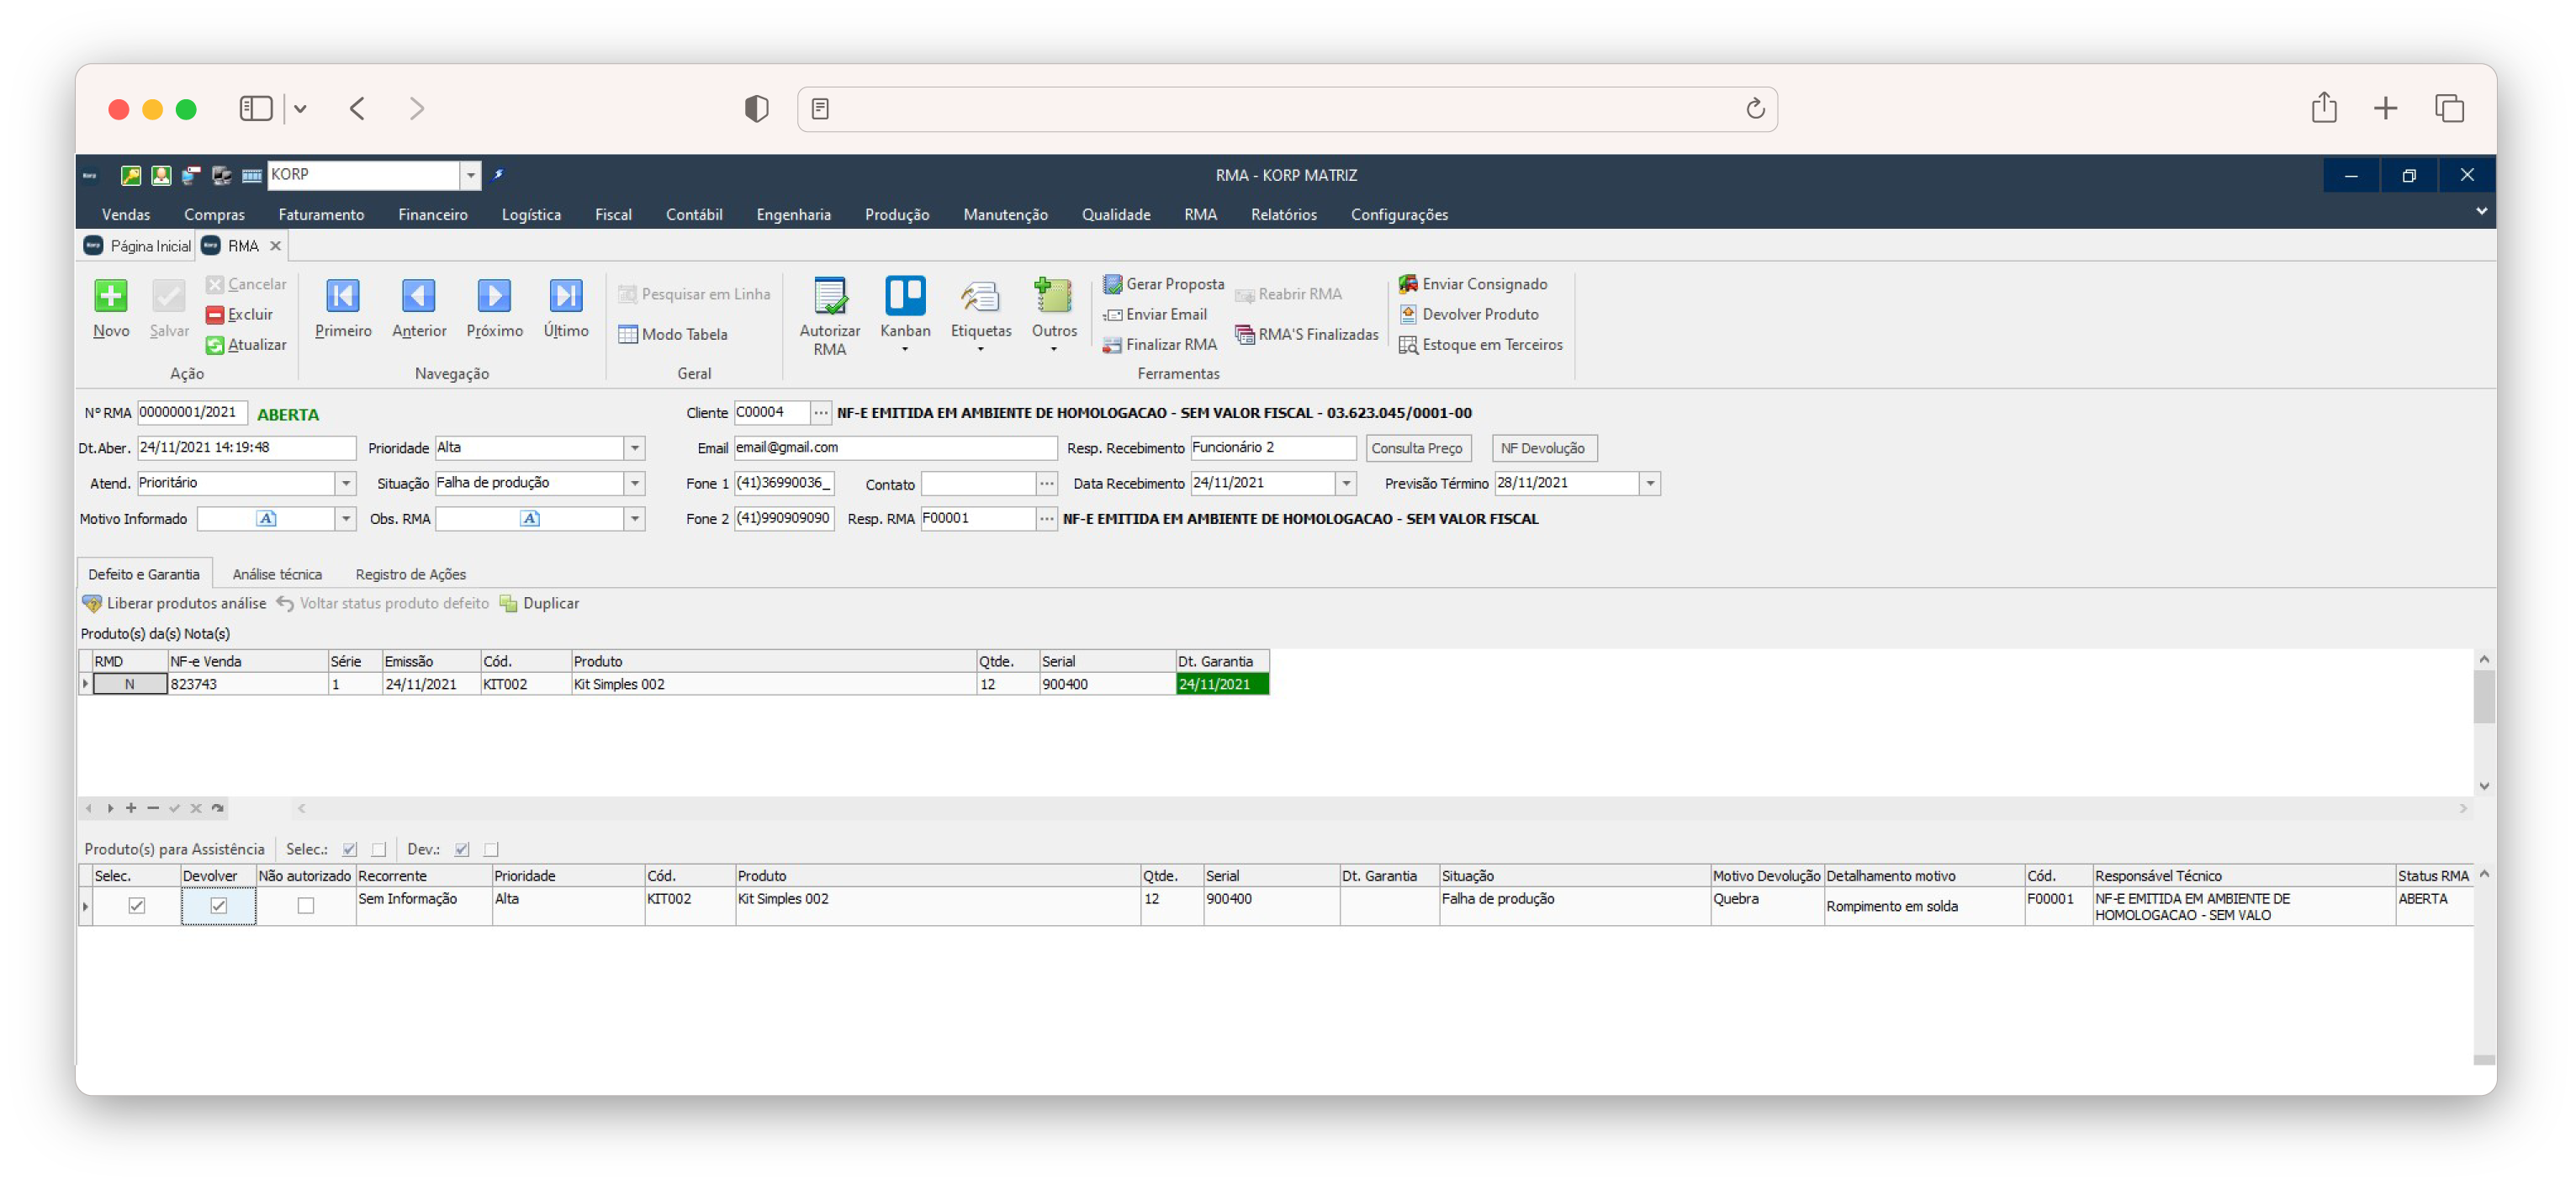Viewport: 2576px width, 1185px height.
Task: Switch to Análise técnica tab
Action: click(x=277, y=575)
